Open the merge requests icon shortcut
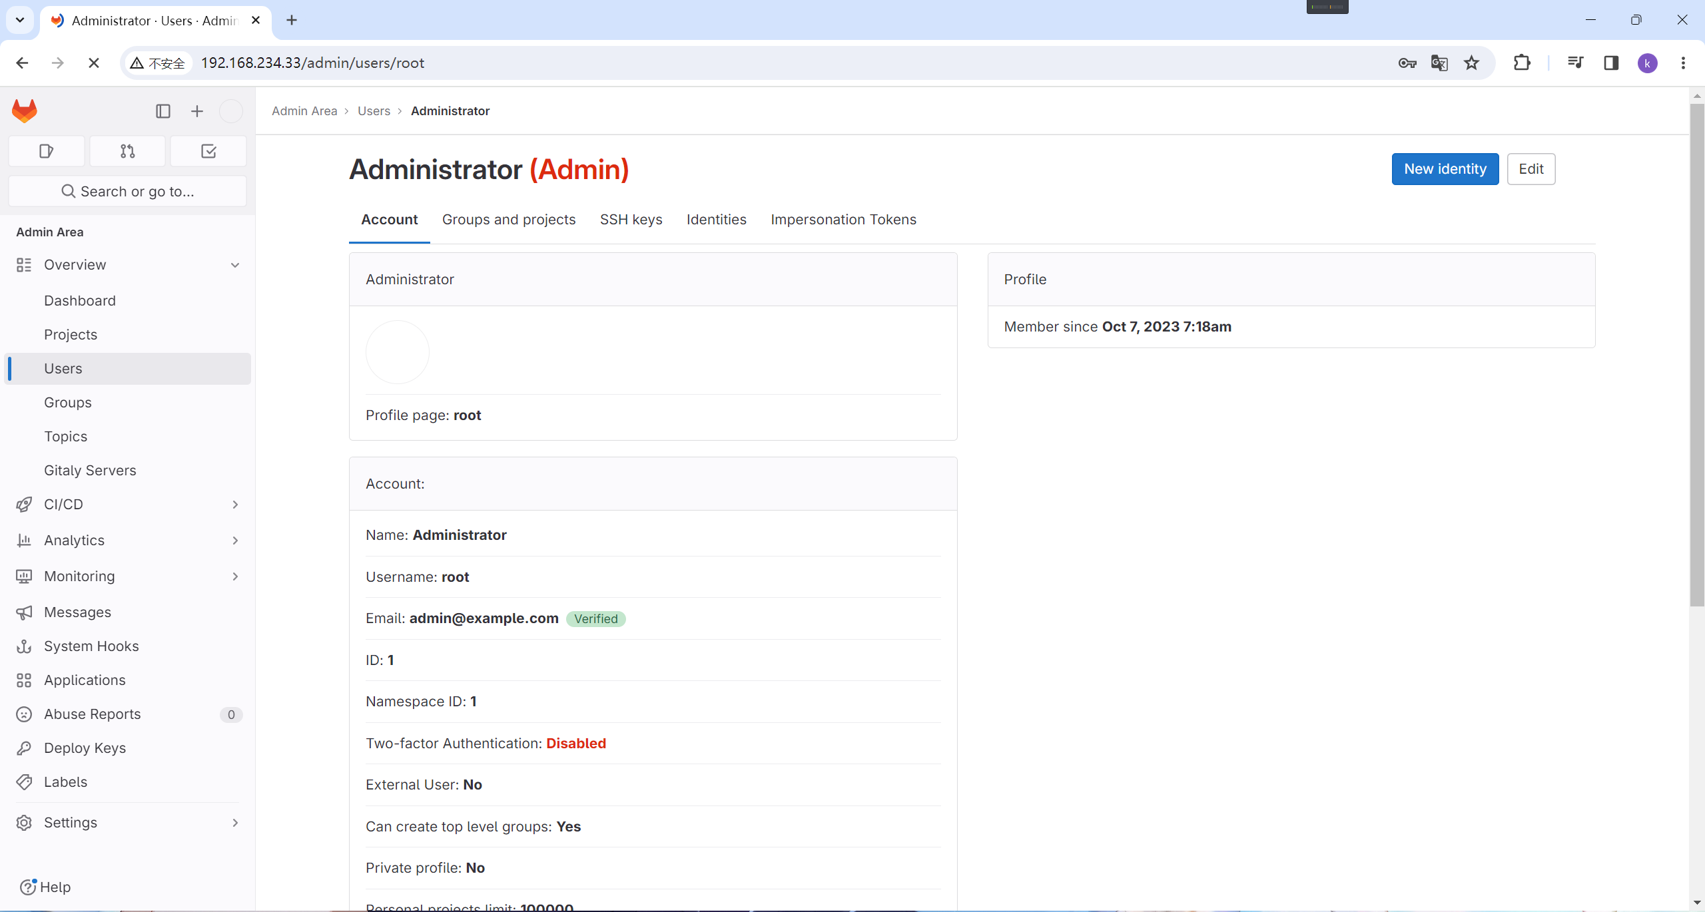The image size is (1705, 912). coord(127,151)
